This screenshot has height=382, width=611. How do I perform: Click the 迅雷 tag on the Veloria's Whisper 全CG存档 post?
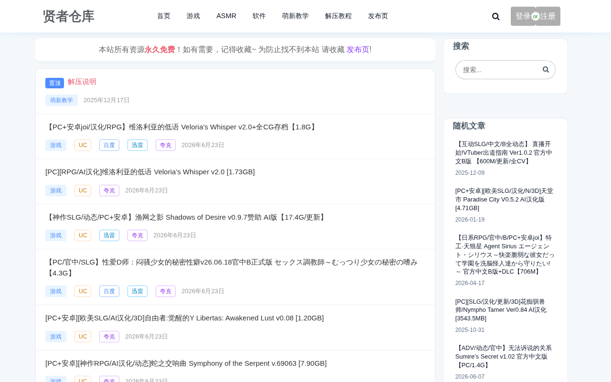pyautogui.click(x=137, y=145)
